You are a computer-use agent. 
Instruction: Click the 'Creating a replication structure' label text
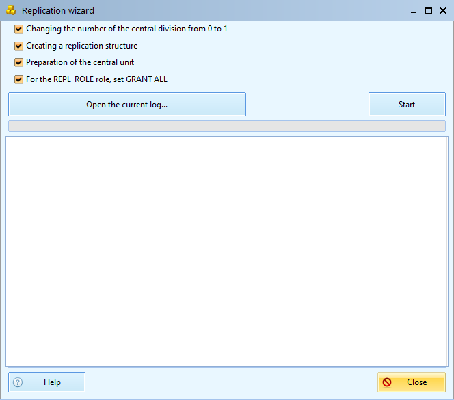click(81, 46)
